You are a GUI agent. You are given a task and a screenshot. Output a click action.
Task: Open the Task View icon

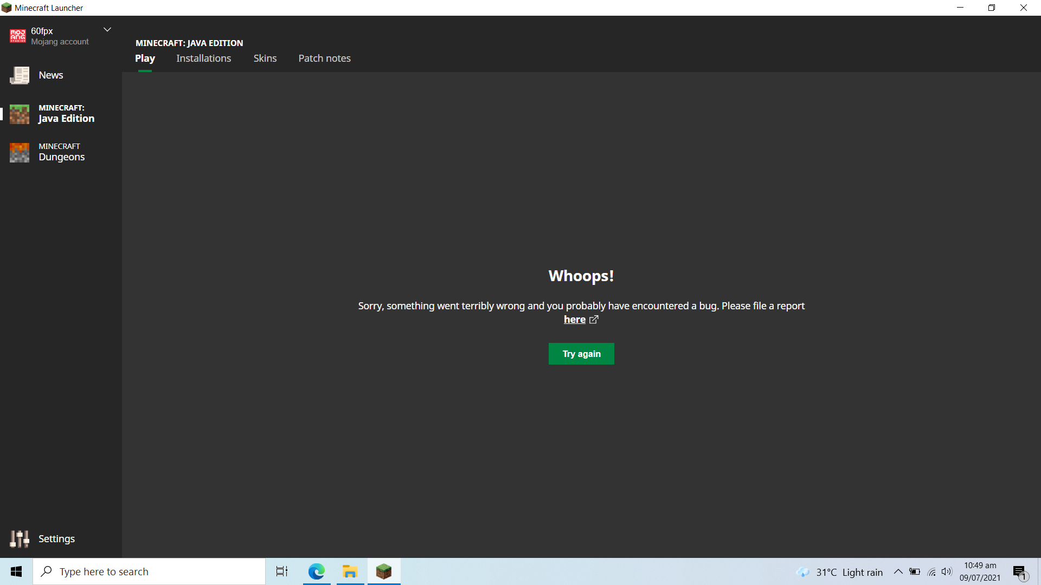[282, 571]
